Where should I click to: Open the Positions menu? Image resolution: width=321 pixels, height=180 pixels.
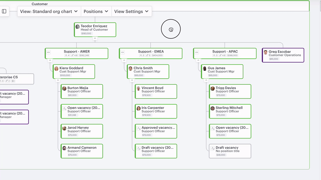click(96, 11)
